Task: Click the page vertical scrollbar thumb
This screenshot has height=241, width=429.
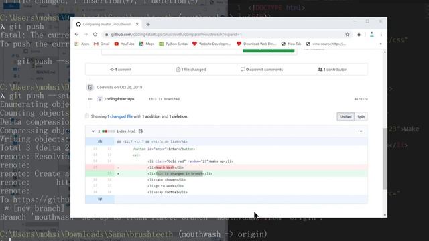Action: tap(385, 159)
